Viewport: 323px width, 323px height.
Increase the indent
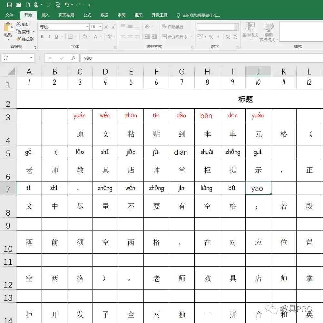click(154, 37)
